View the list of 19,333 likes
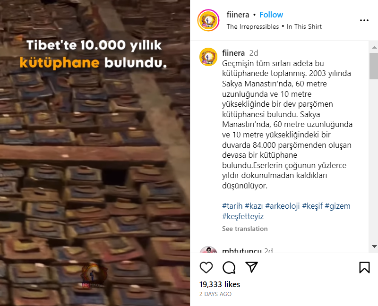 tap(220, 284)
